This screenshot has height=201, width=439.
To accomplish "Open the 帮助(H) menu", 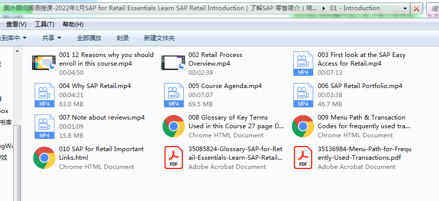I will 73,24.
